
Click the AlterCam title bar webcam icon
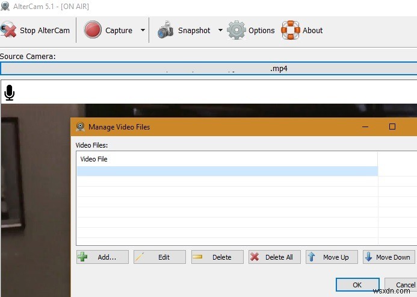pyautogui.click(x=5, y=6)
